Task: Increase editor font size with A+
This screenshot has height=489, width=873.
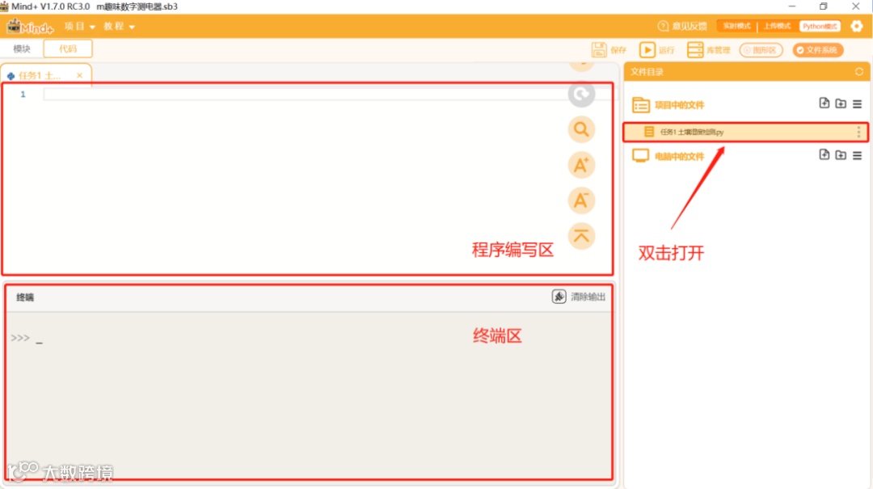Action: coord(581,165)
